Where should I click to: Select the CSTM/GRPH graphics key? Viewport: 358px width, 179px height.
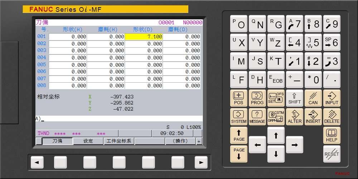click(x=276, y=117)
